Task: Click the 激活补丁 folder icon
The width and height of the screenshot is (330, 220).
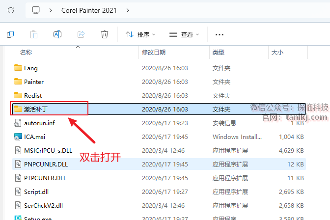Action: pyautogui.click(x=18, y=109)
